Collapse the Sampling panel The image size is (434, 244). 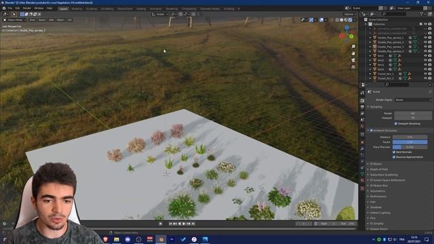tap(375, 107)
